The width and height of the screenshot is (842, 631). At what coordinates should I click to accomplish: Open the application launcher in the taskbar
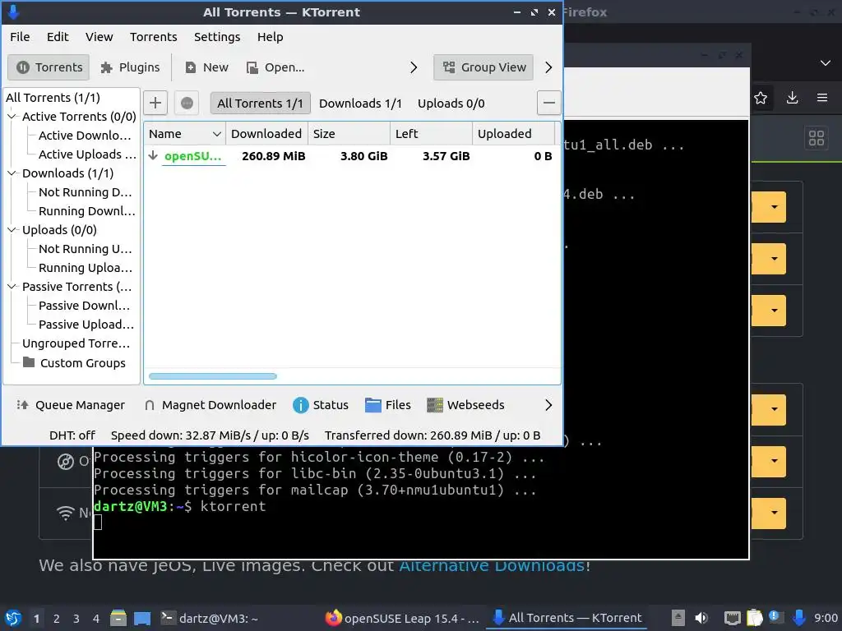click(x=13, y=618)
